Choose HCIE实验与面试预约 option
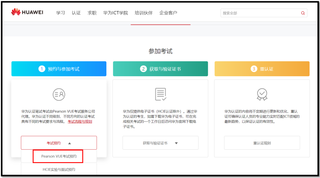Viewport: 320px width, 178px height. coord(59,169)
